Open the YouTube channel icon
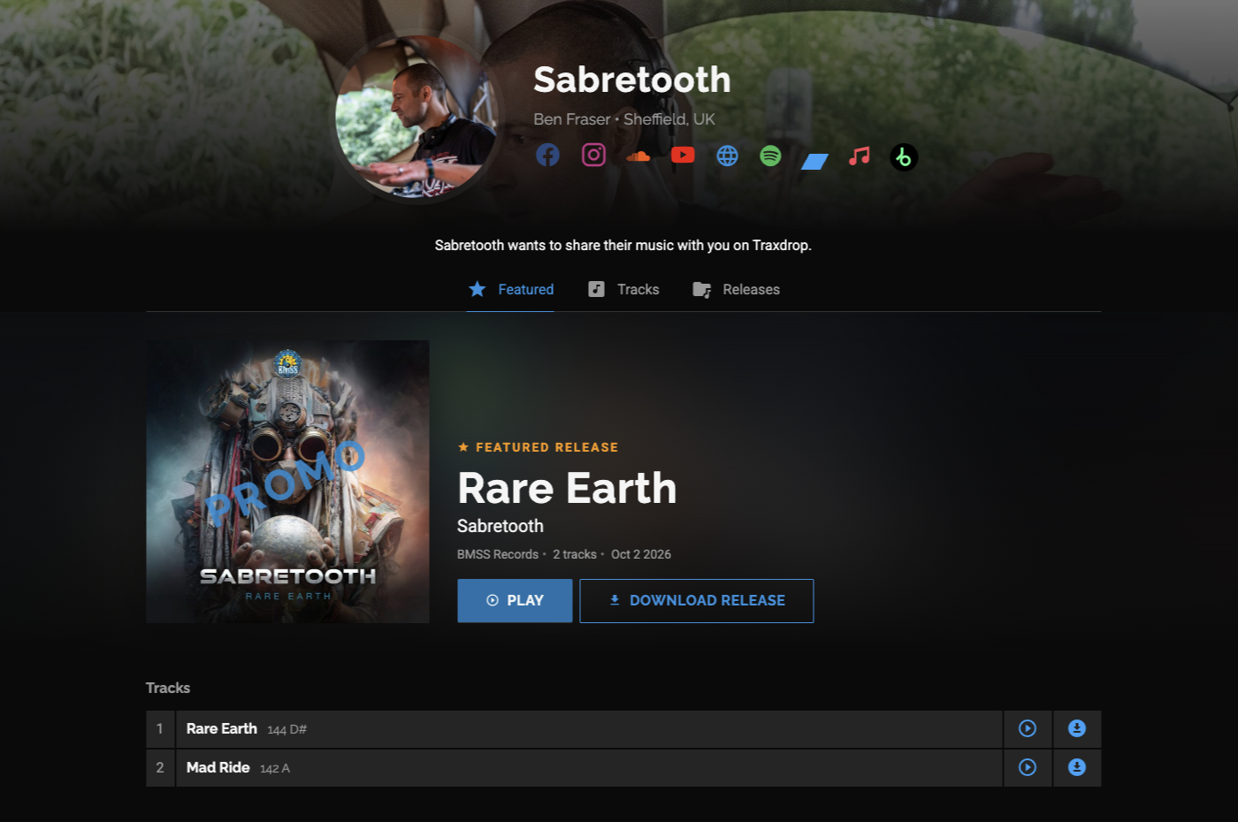 (x=683, y=156)
